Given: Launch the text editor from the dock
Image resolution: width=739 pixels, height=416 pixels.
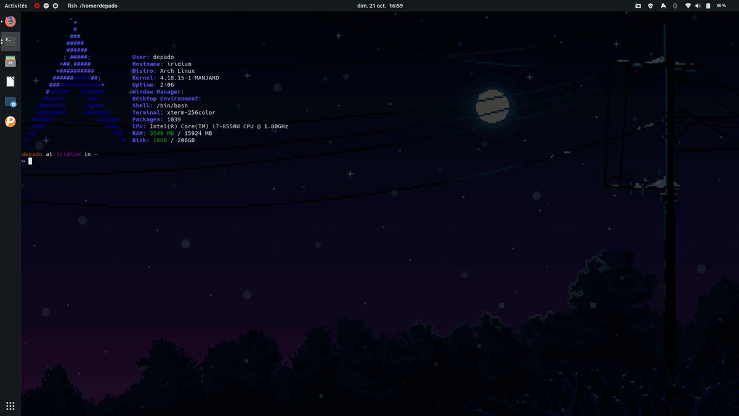Looking at the screenshot, I should 10,81.
